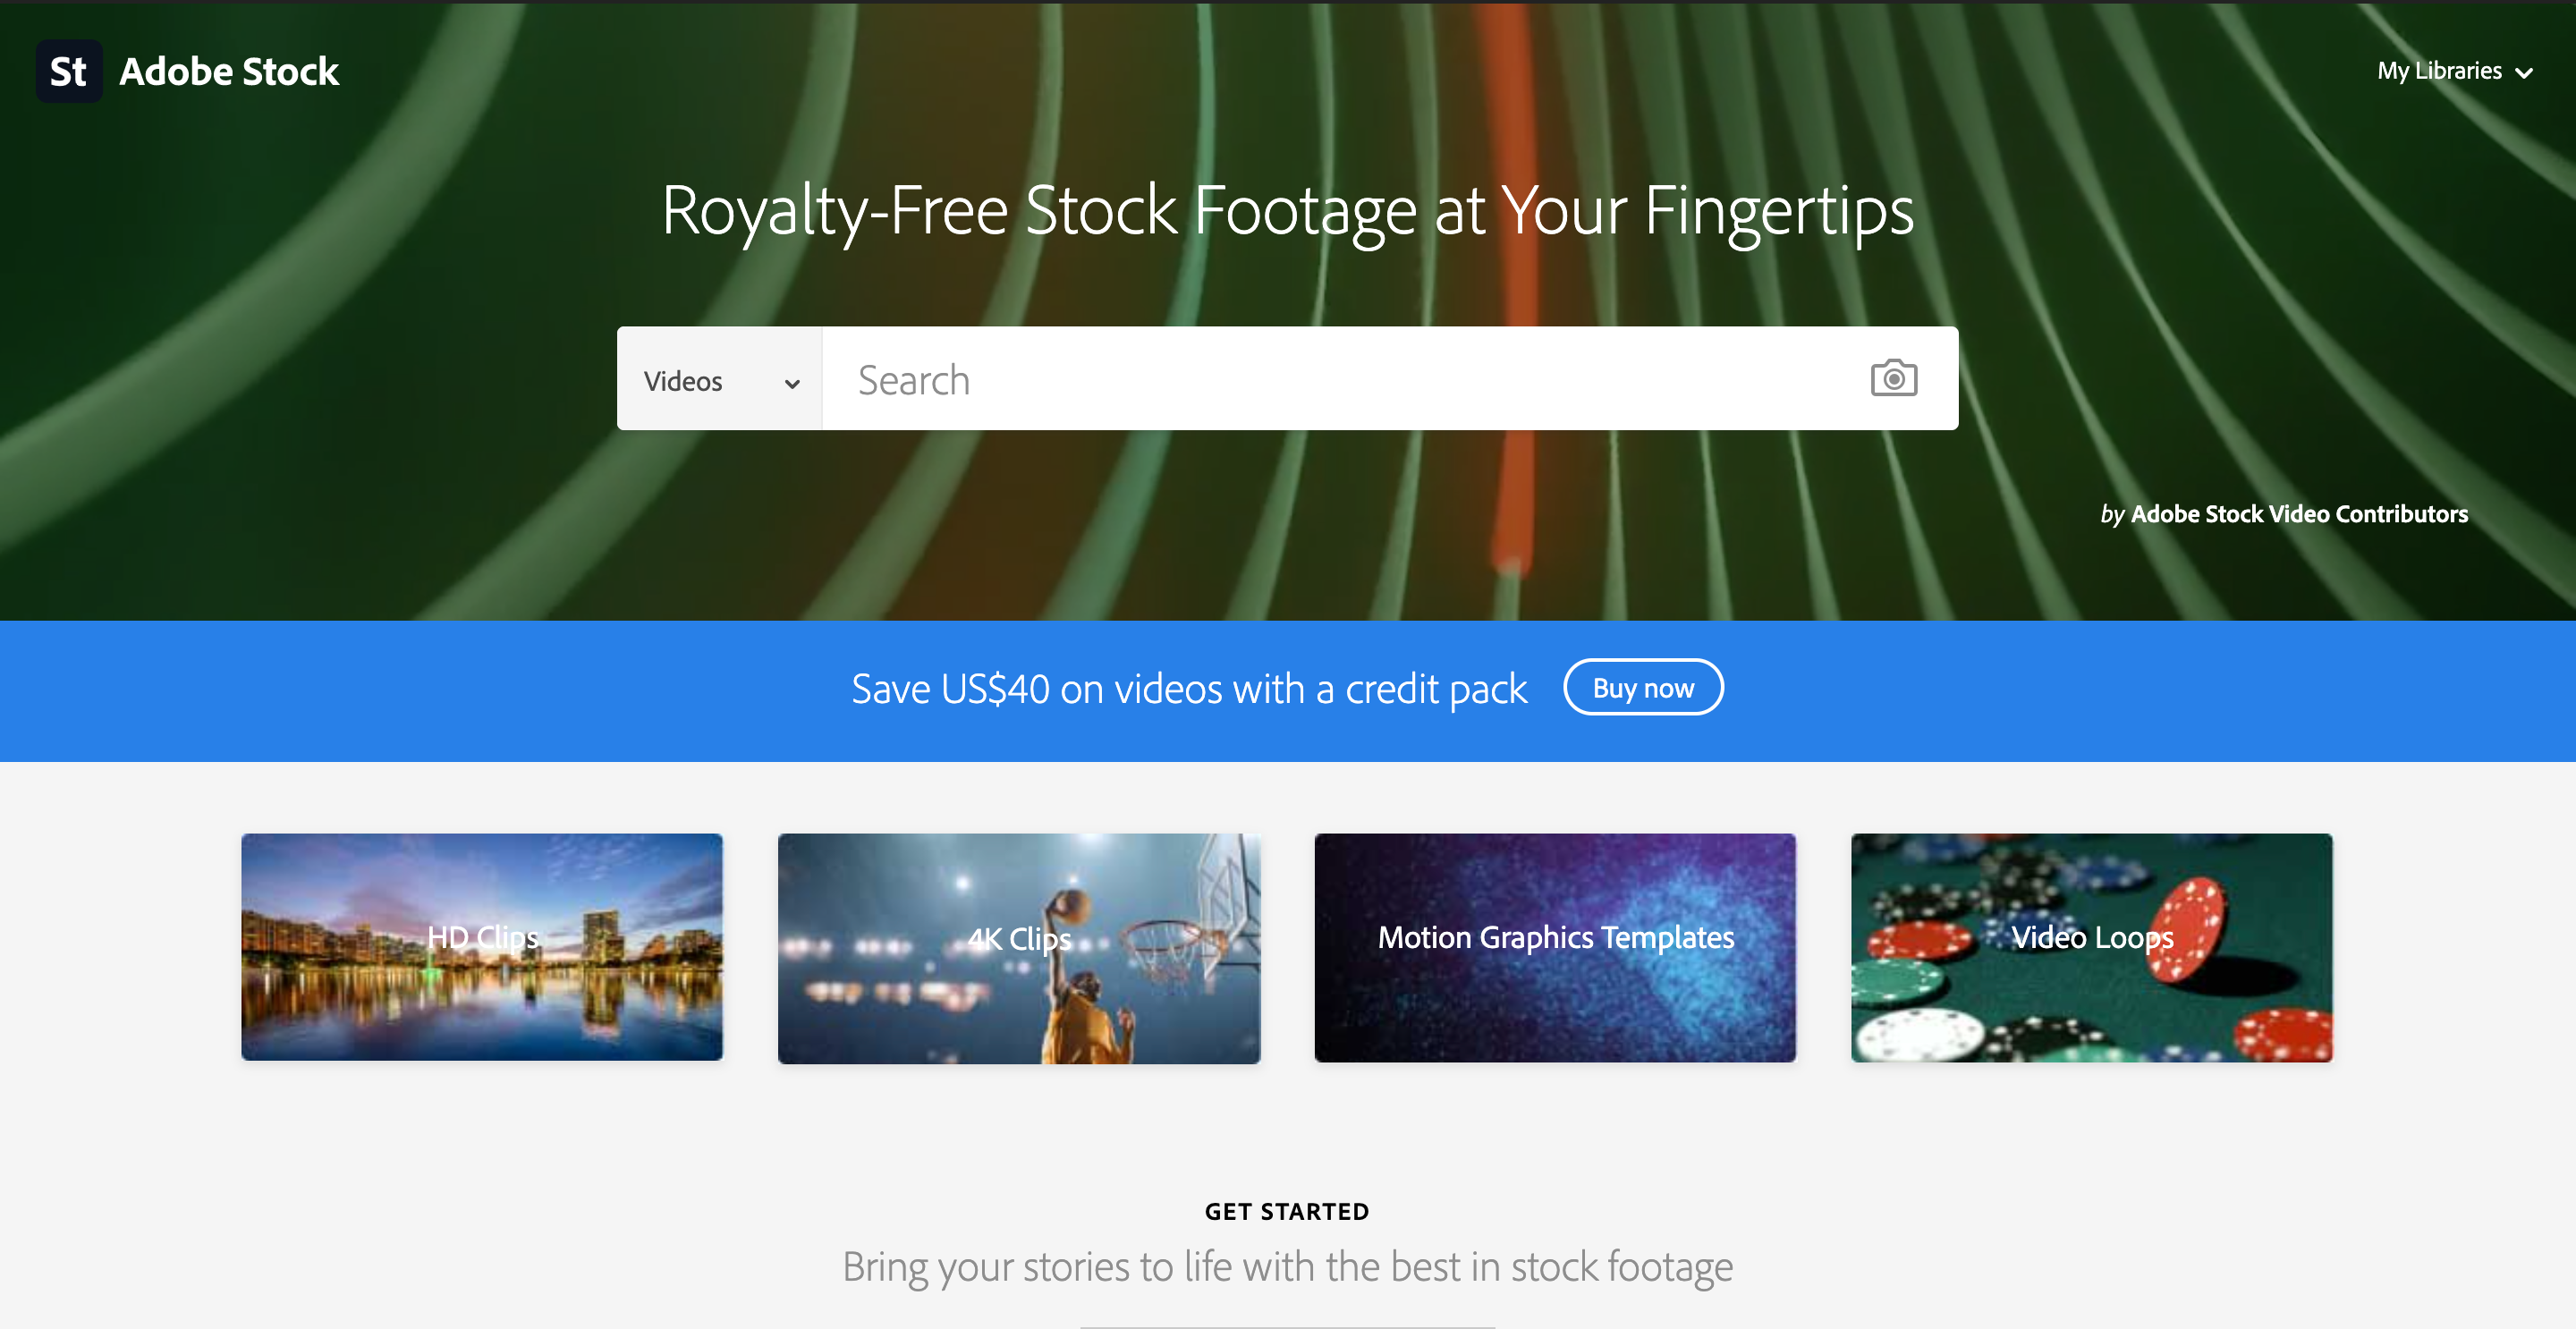Click the GET STARTED section heading
The width and height of the screenshot is (2576, 1329).
tap(1287, 1211)
